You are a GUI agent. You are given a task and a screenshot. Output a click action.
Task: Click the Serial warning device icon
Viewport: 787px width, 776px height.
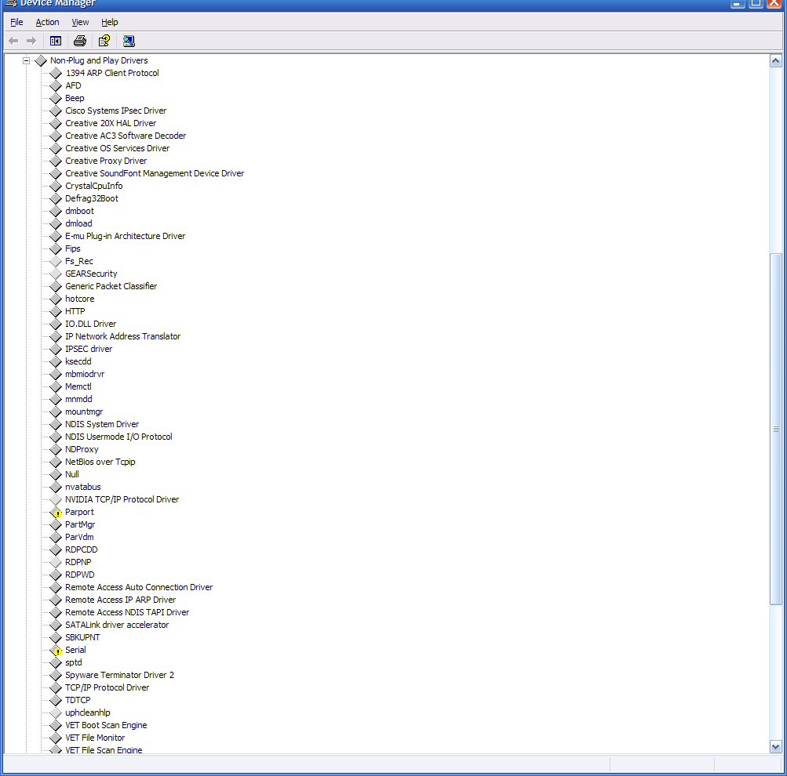(56, 650)
